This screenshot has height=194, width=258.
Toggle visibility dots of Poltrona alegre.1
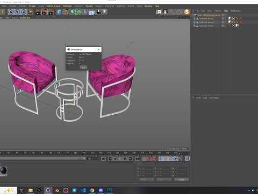click(225, 22)
